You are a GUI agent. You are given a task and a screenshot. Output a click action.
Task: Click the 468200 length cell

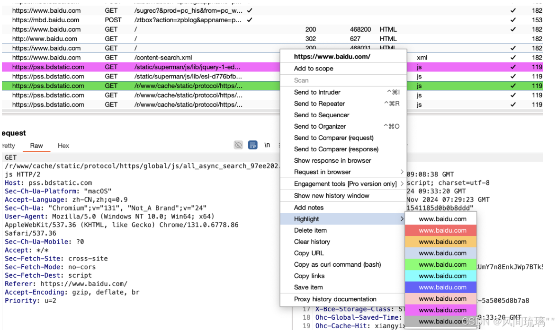[360, 29]
